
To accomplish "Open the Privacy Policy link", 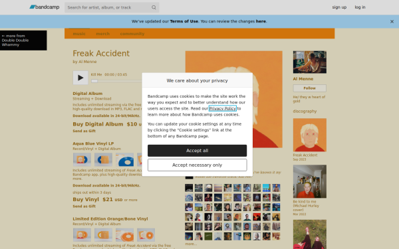I will click(223, 108).
